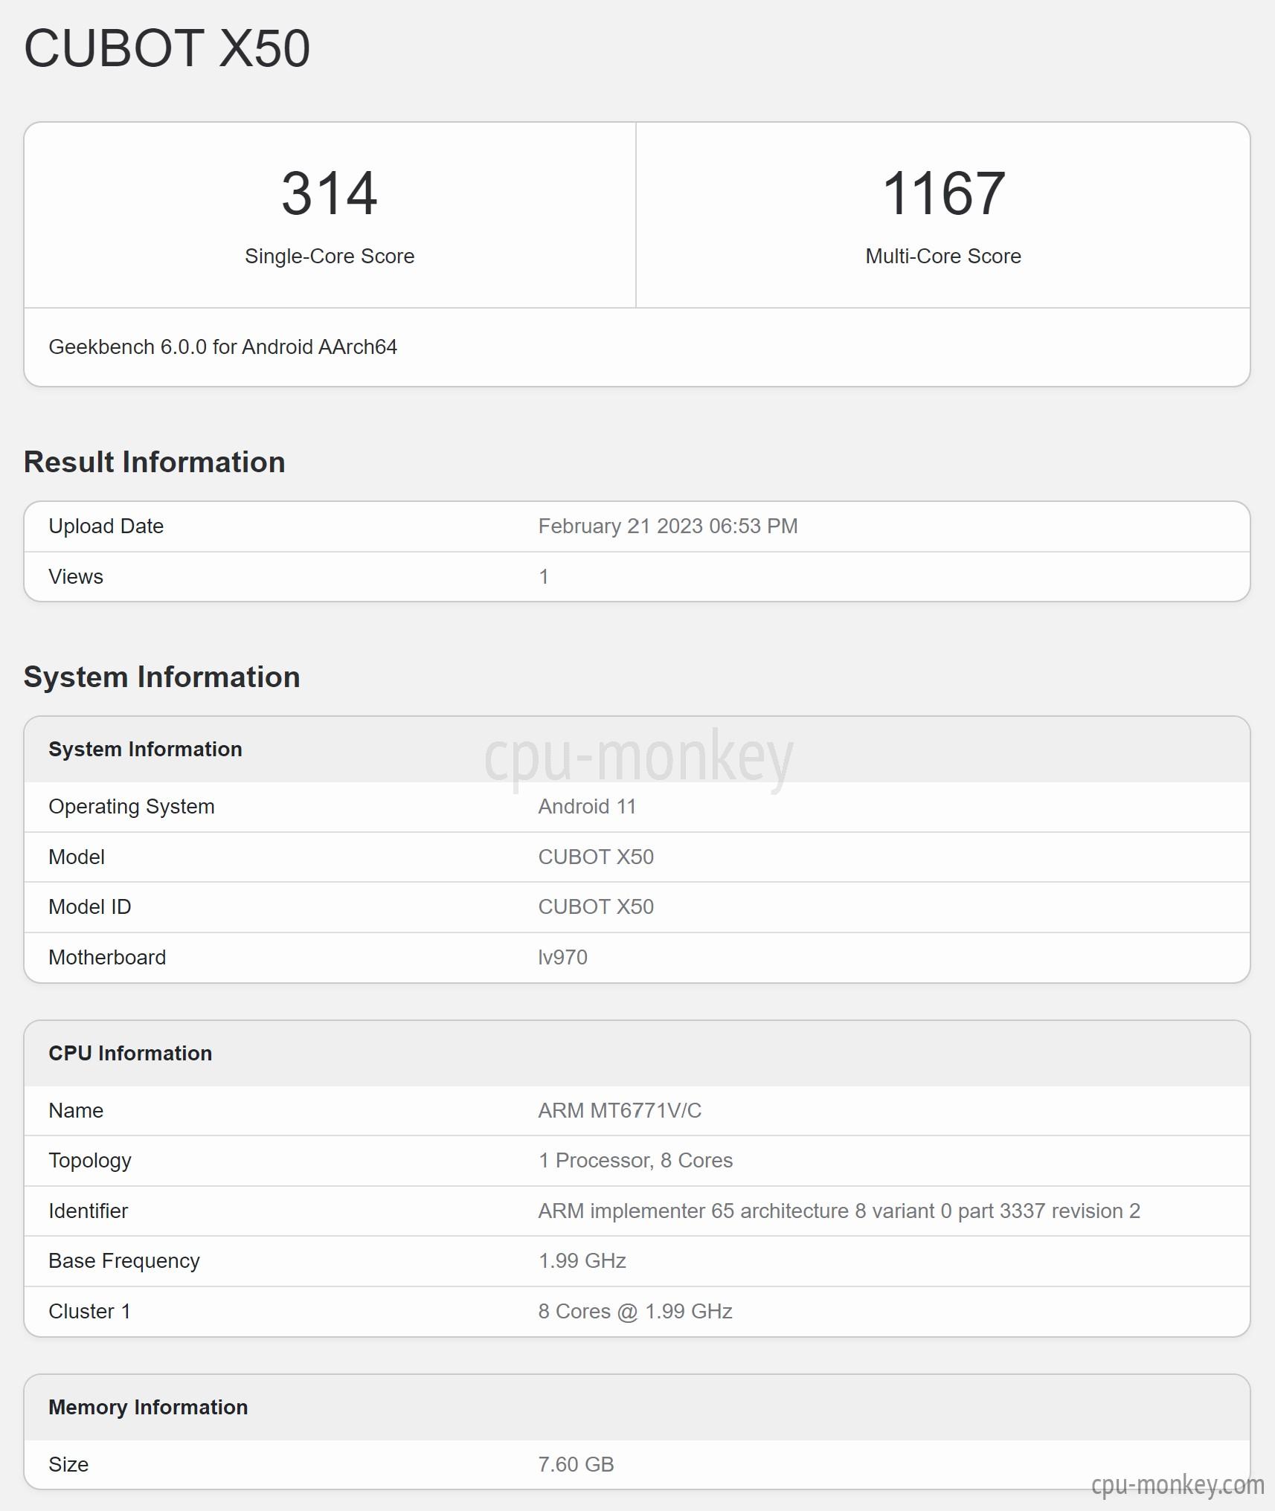The height and width of the screenshot is (1511, 1275).
Task: Click the Size label in Memory Information
Action: point(68,1464)
